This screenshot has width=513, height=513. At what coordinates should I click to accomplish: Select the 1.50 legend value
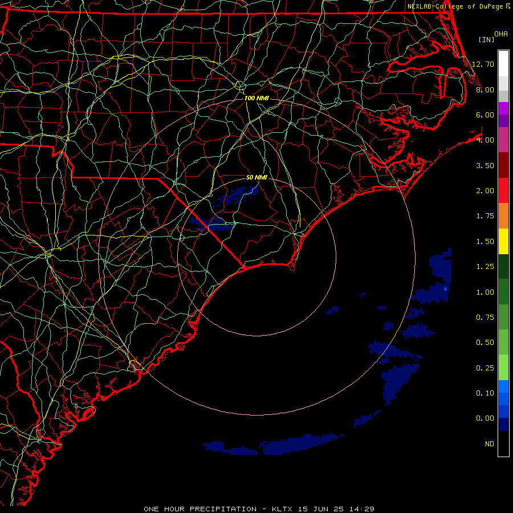coord(485,242)
